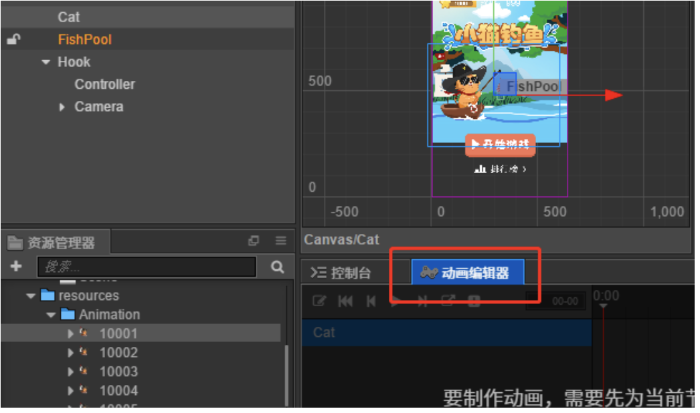Open the assets panel hamburger menu
700x413 pixels.
click(x=281, y=241)
